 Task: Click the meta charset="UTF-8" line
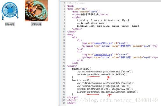(x=86, y=12)
